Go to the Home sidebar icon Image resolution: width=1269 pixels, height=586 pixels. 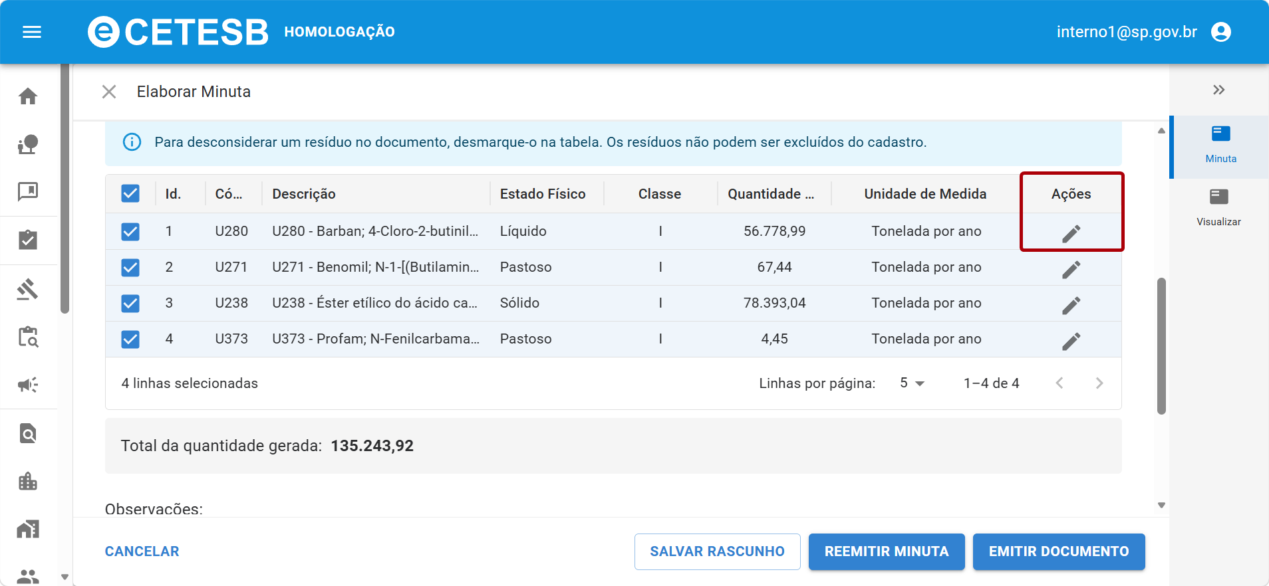tap(28, 96)
